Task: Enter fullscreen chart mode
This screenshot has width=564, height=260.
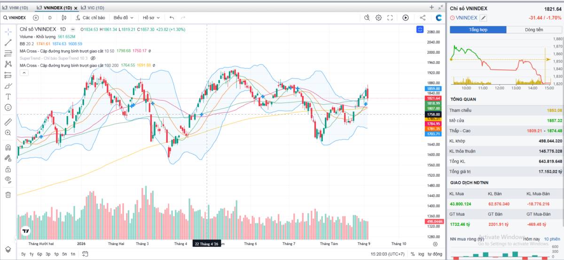Action: coord(390,18)
